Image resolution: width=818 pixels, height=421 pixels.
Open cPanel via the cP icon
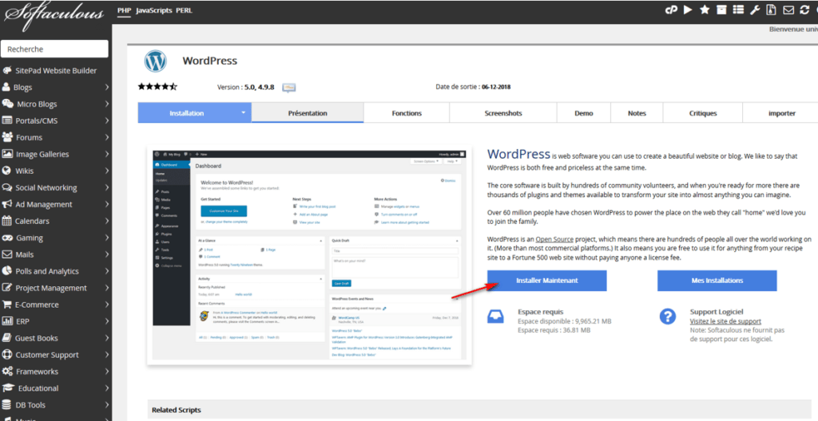click(x=671, y=10)
